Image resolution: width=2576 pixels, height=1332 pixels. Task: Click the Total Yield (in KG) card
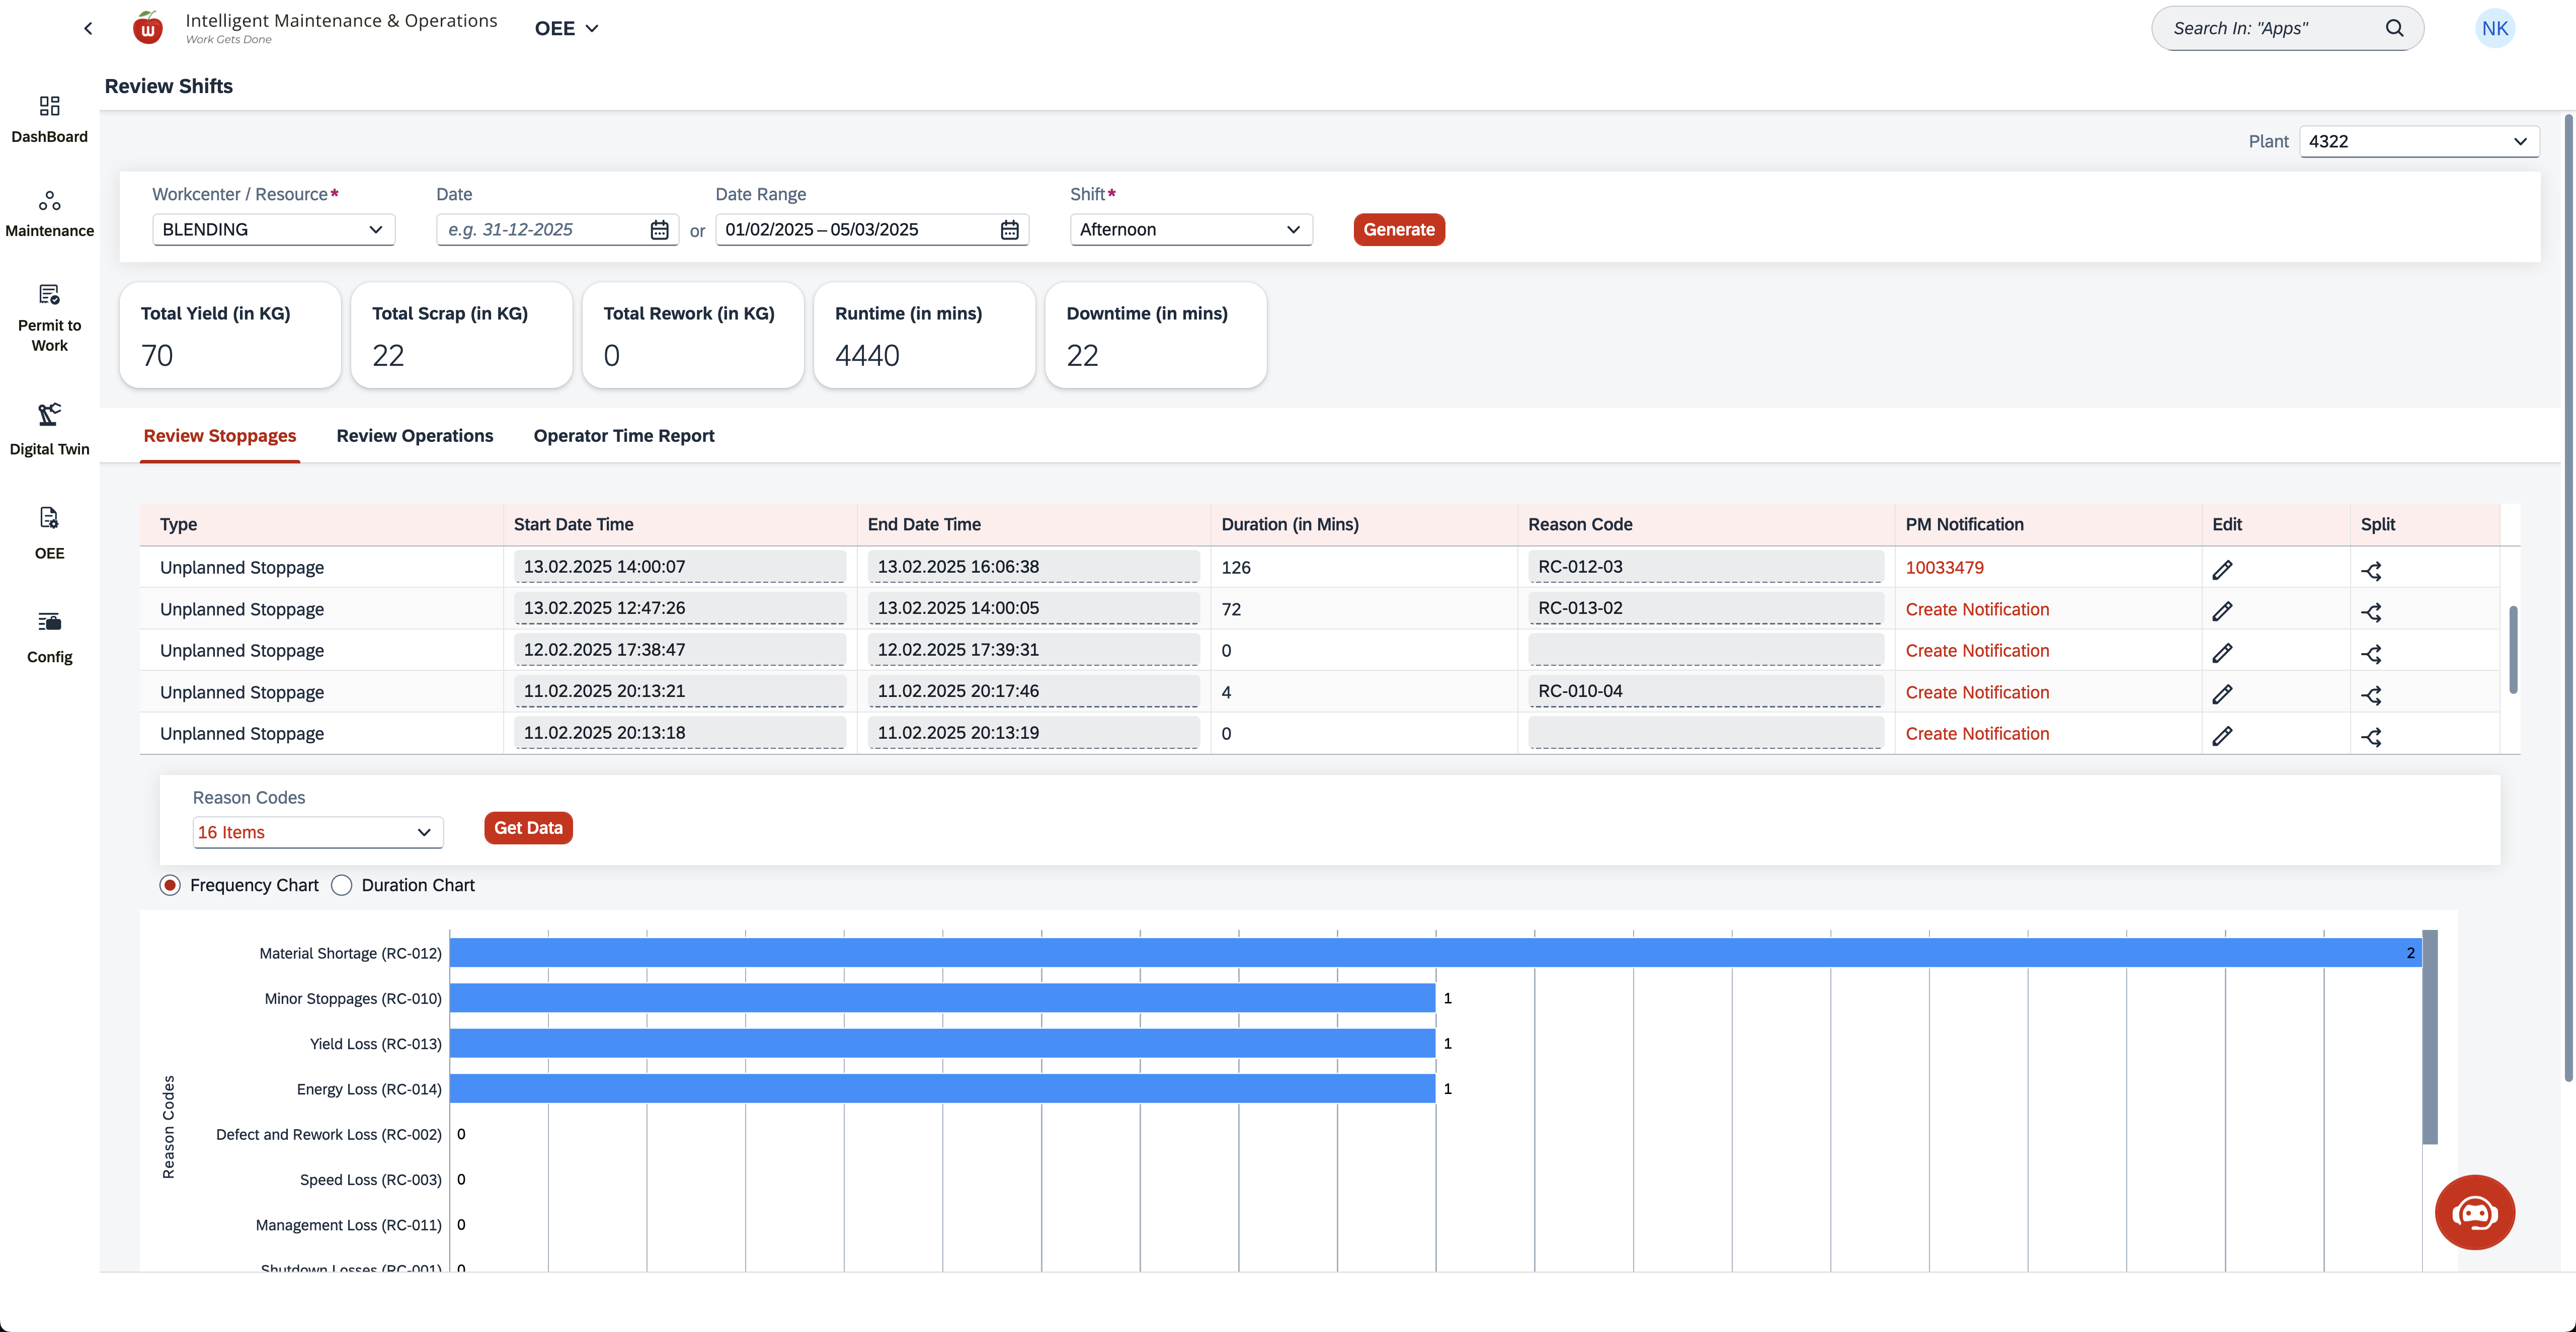point(230,335)
